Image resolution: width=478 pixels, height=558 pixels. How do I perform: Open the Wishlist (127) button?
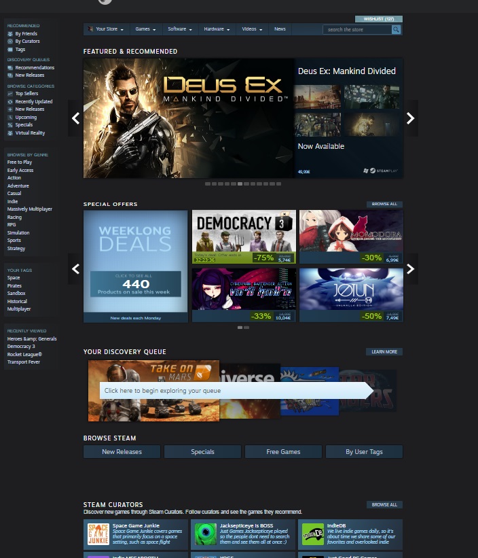click(378, 19)
